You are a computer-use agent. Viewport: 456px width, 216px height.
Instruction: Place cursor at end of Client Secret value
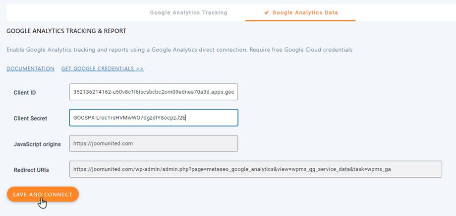(186, 118)
